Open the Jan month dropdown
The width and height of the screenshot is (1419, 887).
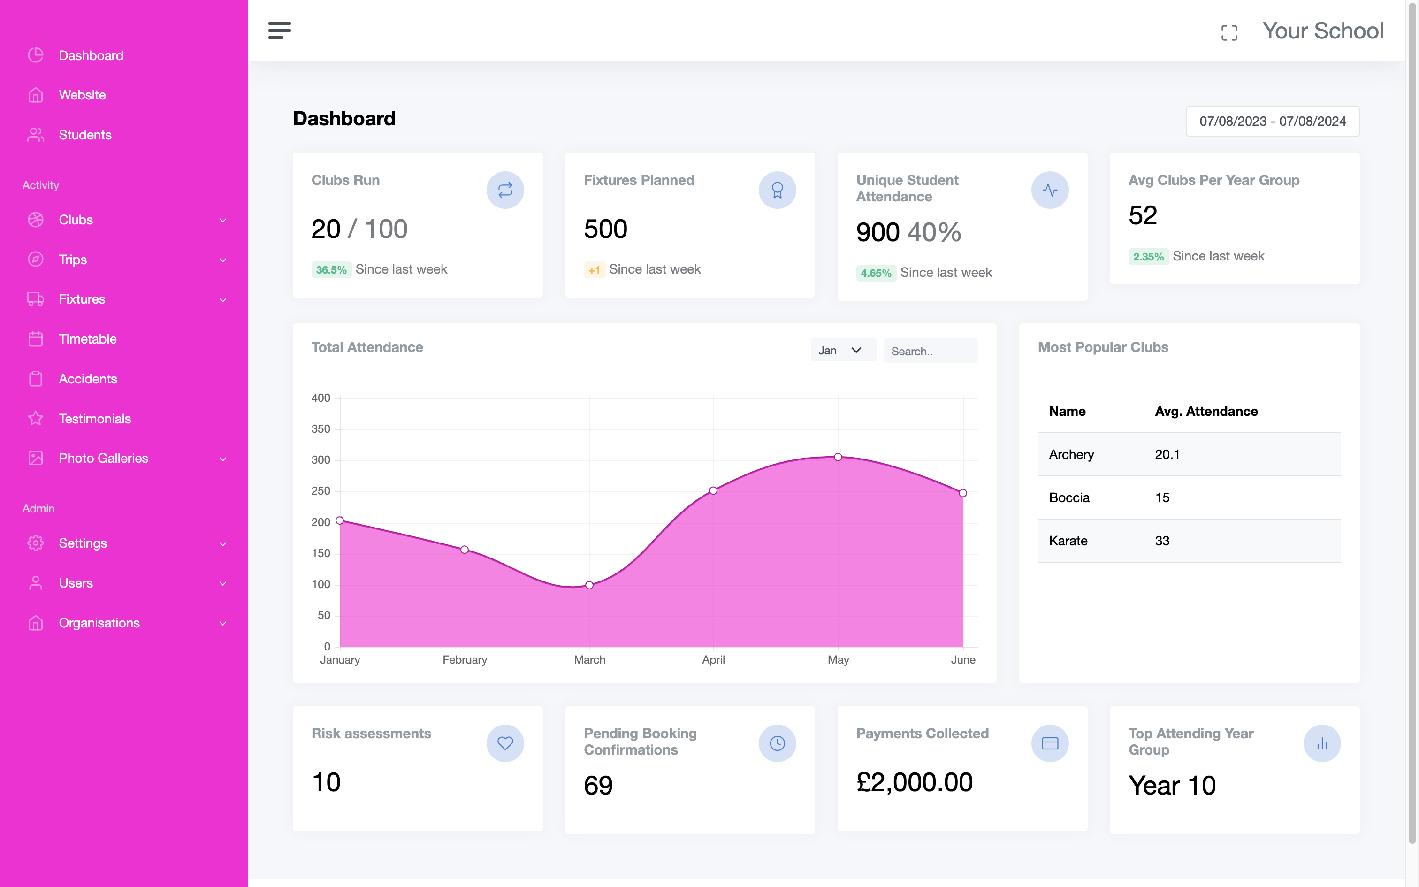click(x=843, y=350)
